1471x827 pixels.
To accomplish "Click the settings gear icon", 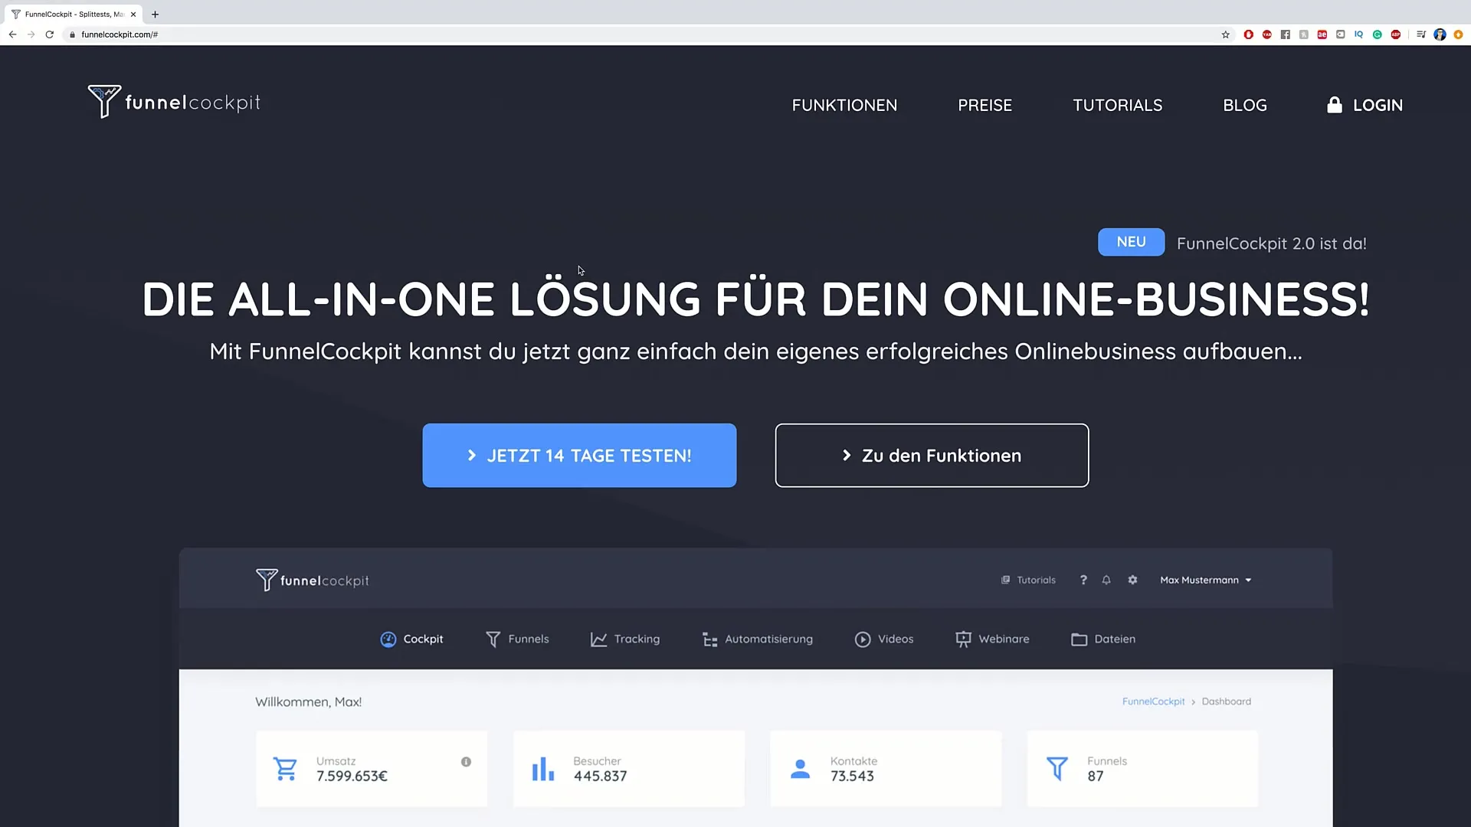I will (x=1132, y=579).
